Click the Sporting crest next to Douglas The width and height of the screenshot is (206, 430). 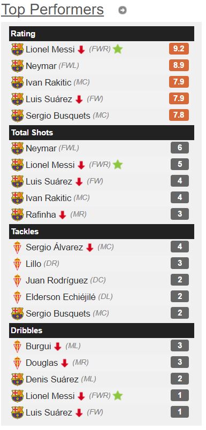(17, 363)
